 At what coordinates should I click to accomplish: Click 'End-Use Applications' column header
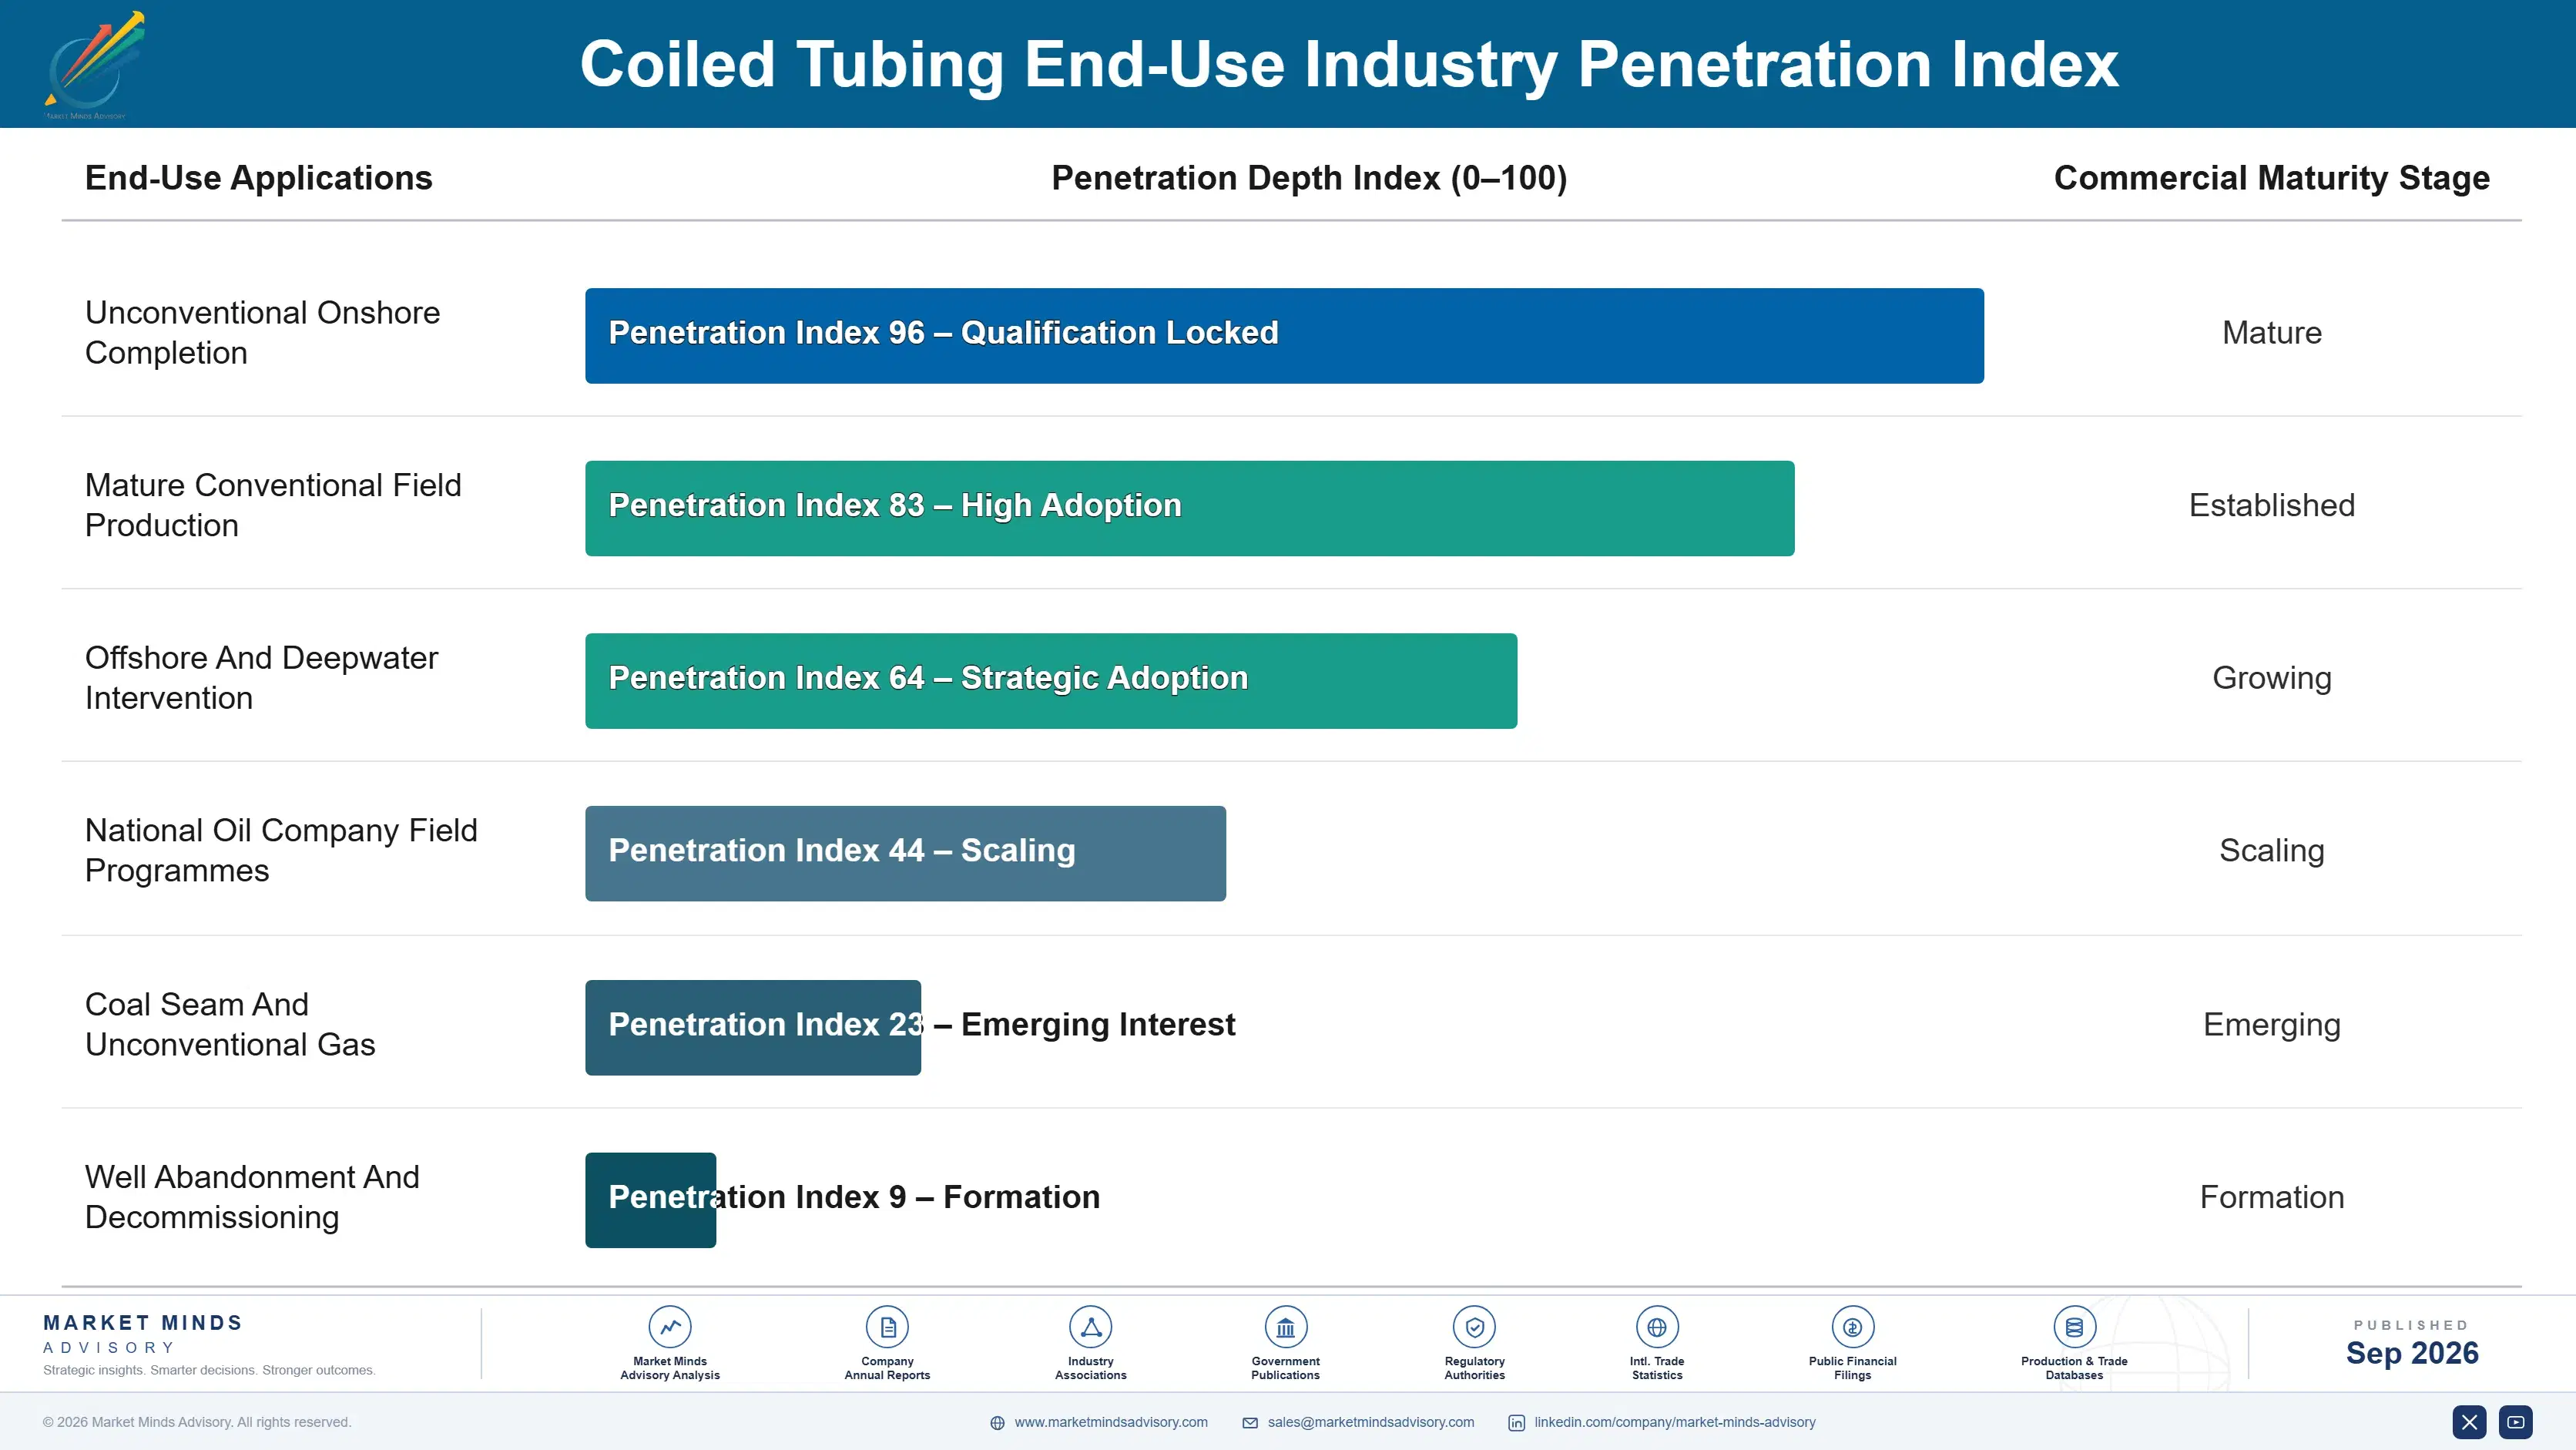click(258, 178)
